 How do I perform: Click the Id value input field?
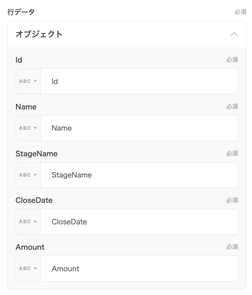coord(139,81)
